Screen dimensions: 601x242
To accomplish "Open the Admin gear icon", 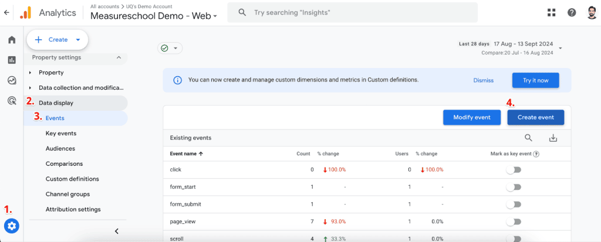I will coord(12,226).
